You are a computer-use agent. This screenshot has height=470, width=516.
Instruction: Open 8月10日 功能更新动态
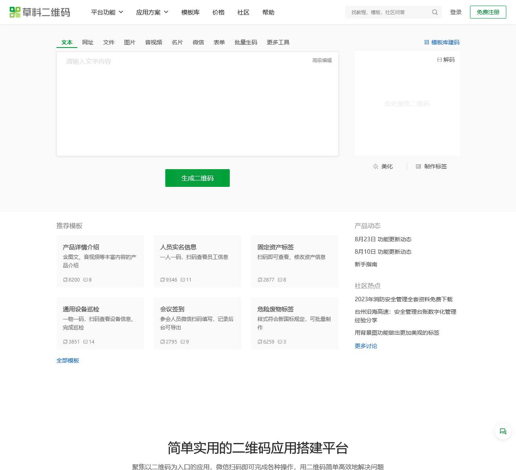click(383, 252)
